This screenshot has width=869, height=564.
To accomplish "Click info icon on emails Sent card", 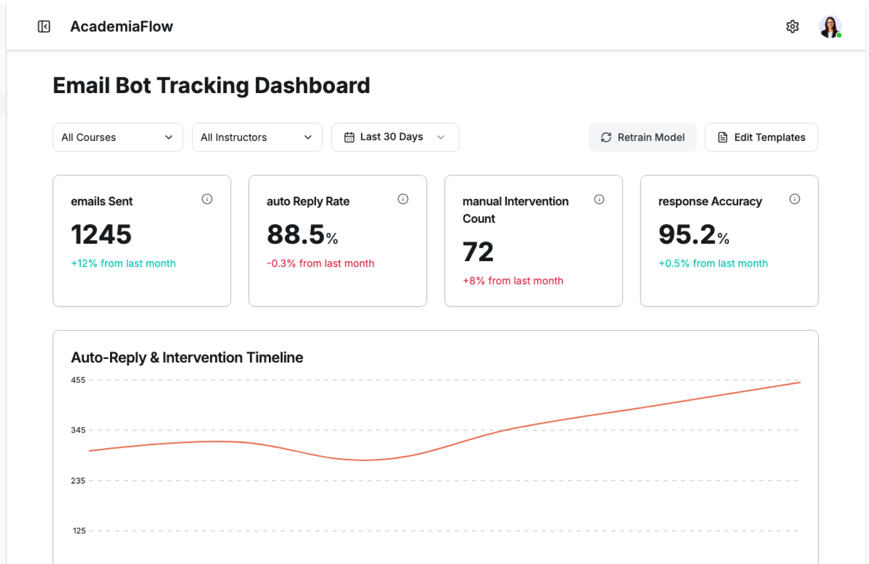I will pyautogui.click(x=207, y=199).
